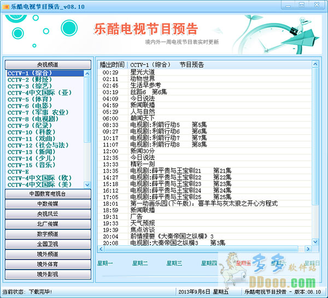Switch to 星期四 schedule

pos(209,263)
